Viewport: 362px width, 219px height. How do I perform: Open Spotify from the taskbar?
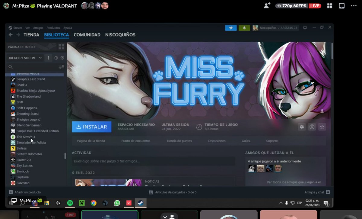coord(70,203)
